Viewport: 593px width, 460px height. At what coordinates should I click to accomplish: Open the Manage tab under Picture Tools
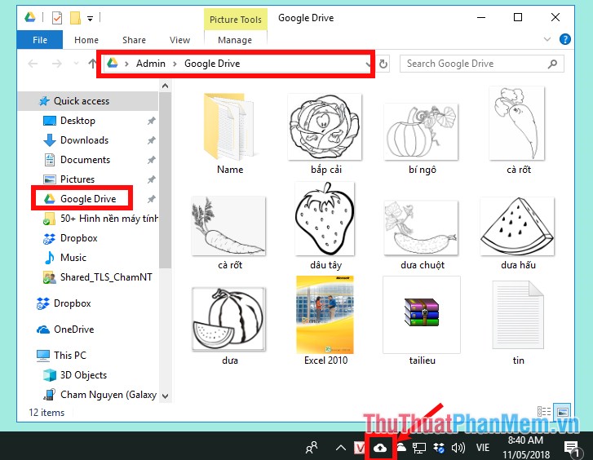click(x=235, y=40)
